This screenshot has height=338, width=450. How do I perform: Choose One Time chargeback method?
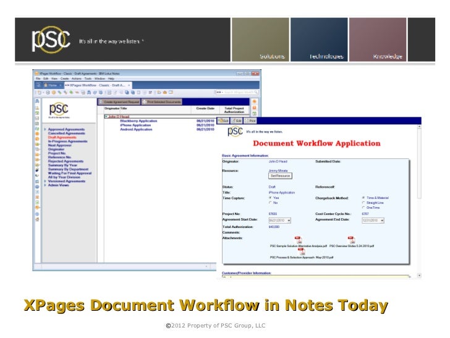click(x=363, y=208)
